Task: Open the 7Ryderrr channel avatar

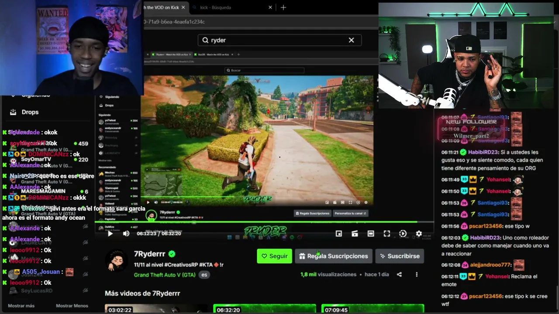Action: coord(117,260)
